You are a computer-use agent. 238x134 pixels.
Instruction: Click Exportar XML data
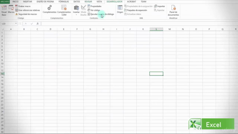click(x=159, y=10)
